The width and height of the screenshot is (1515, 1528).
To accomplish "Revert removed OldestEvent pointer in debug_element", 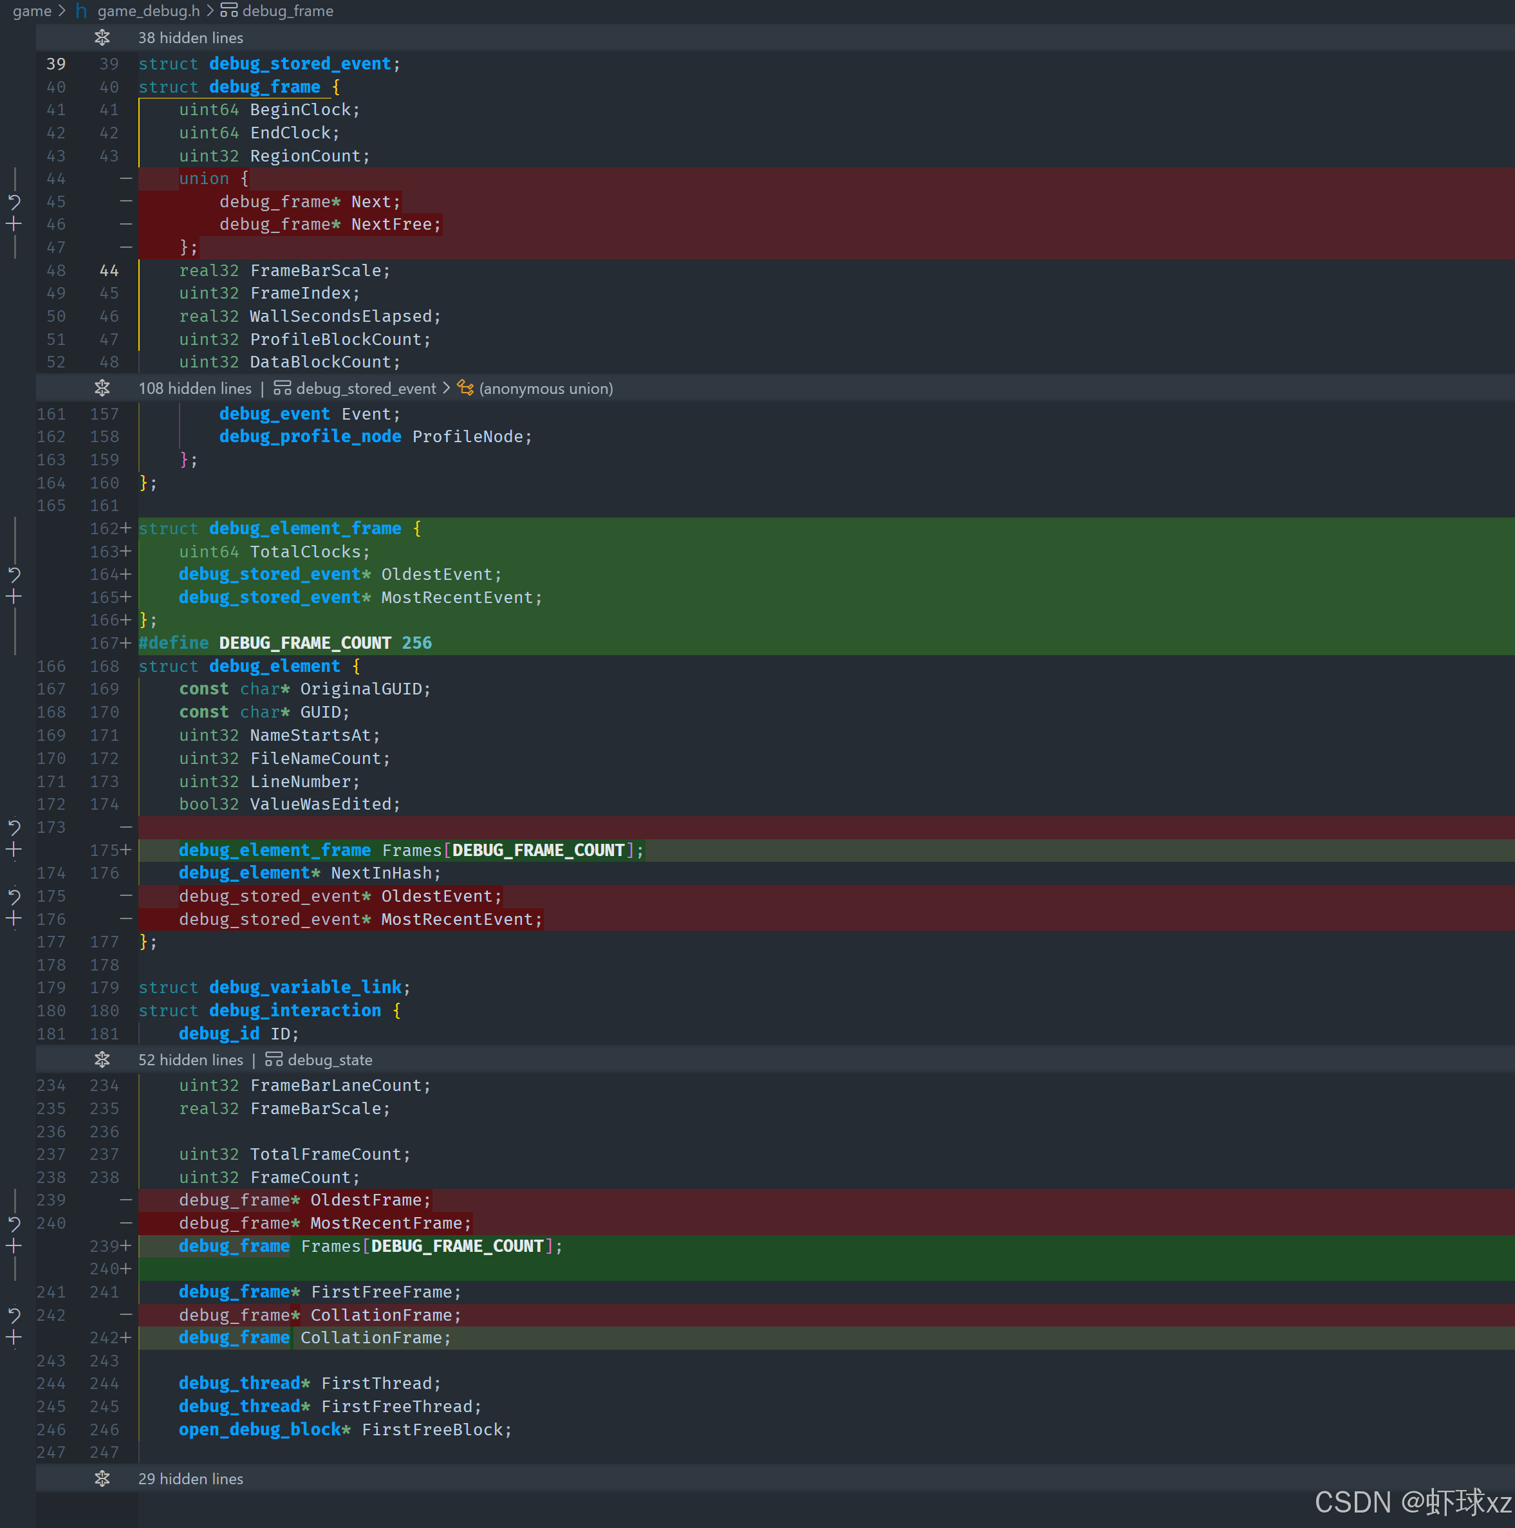I will 14,896.
